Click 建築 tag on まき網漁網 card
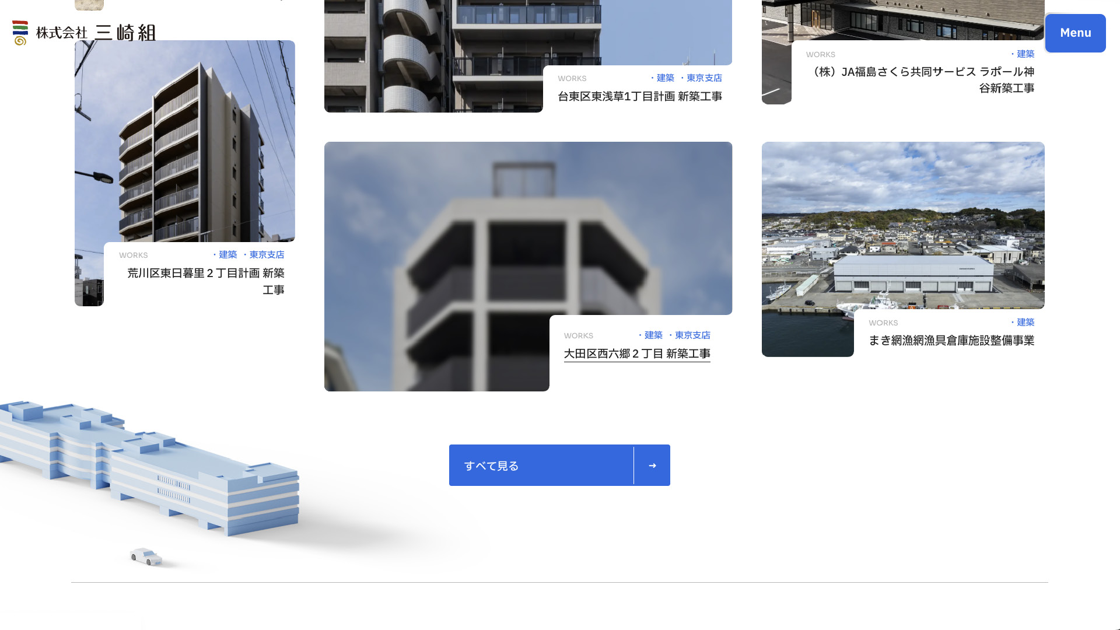Screen dimensions: 1120x630 [x=1025, y=323]
